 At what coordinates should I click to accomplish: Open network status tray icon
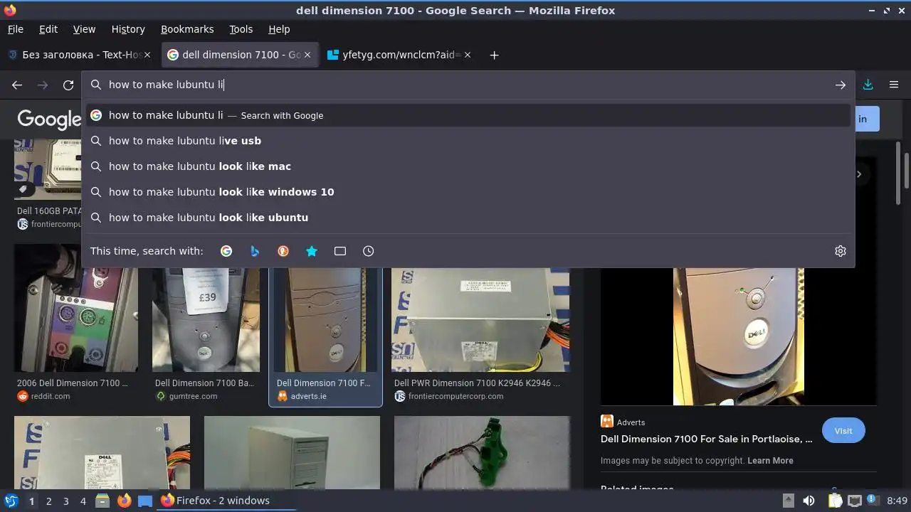[854, 501]
